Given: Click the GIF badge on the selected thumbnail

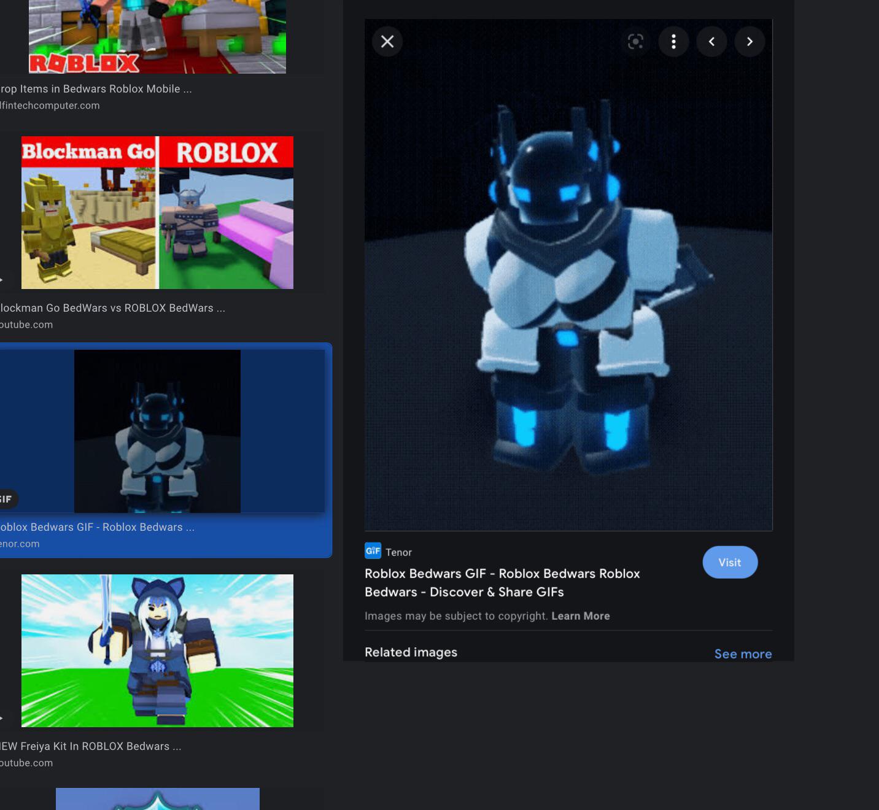Looking at the screenshot, I should pos(7,499).
